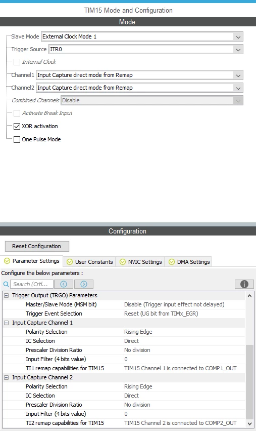Screen dimensions: 256x431
Task: Open Channel2 mode dropdown
Action: click(x=139, y=88)
